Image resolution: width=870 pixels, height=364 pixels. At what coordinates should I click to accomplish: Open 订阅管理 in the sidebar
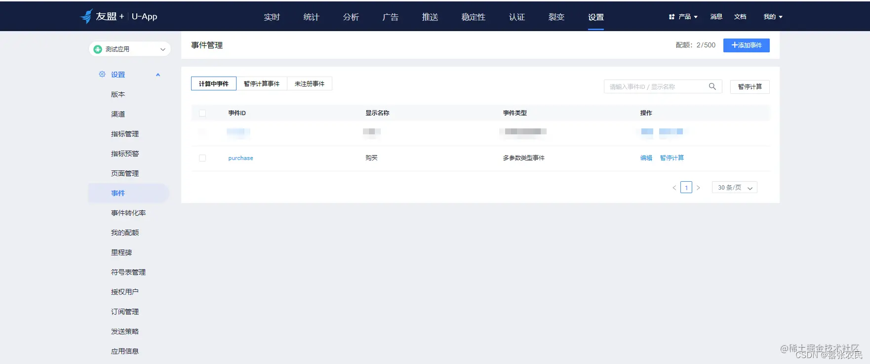pos(125,312)
